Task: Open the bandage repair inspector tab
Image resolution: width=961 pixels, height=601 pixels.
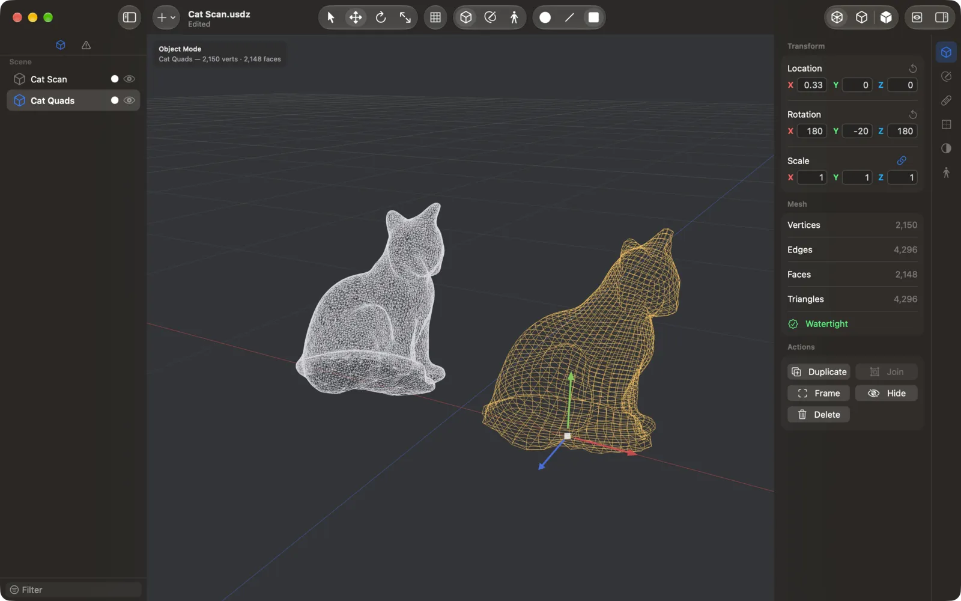Action: (946, 100)
